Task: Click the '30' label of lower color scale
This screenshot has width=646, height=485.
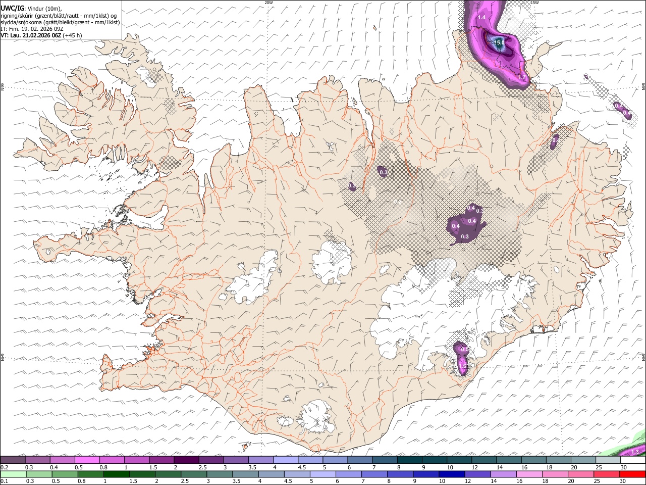Action: click(x=623, y=481)
